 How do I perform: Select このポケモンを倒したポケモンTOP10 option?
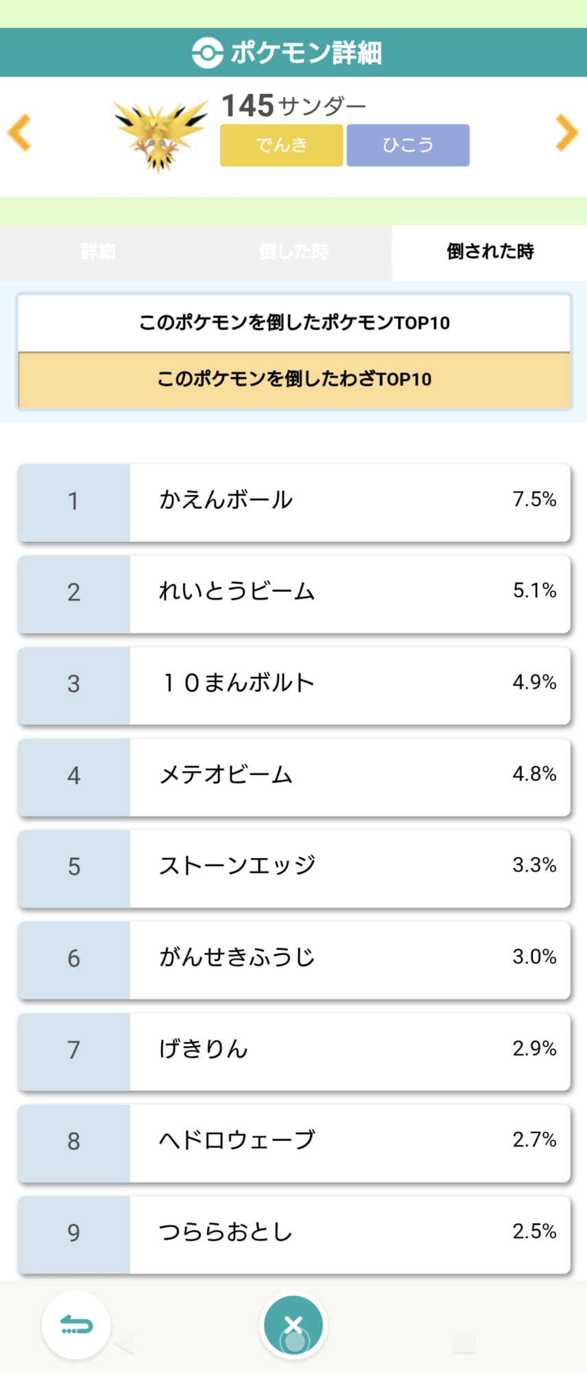tap(294, 323)
